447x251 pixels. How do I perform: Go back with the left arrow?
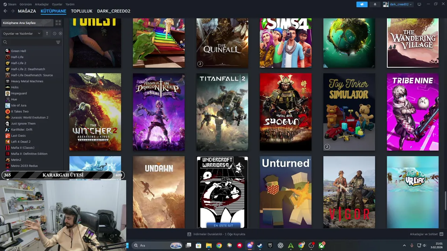point(5,11)
